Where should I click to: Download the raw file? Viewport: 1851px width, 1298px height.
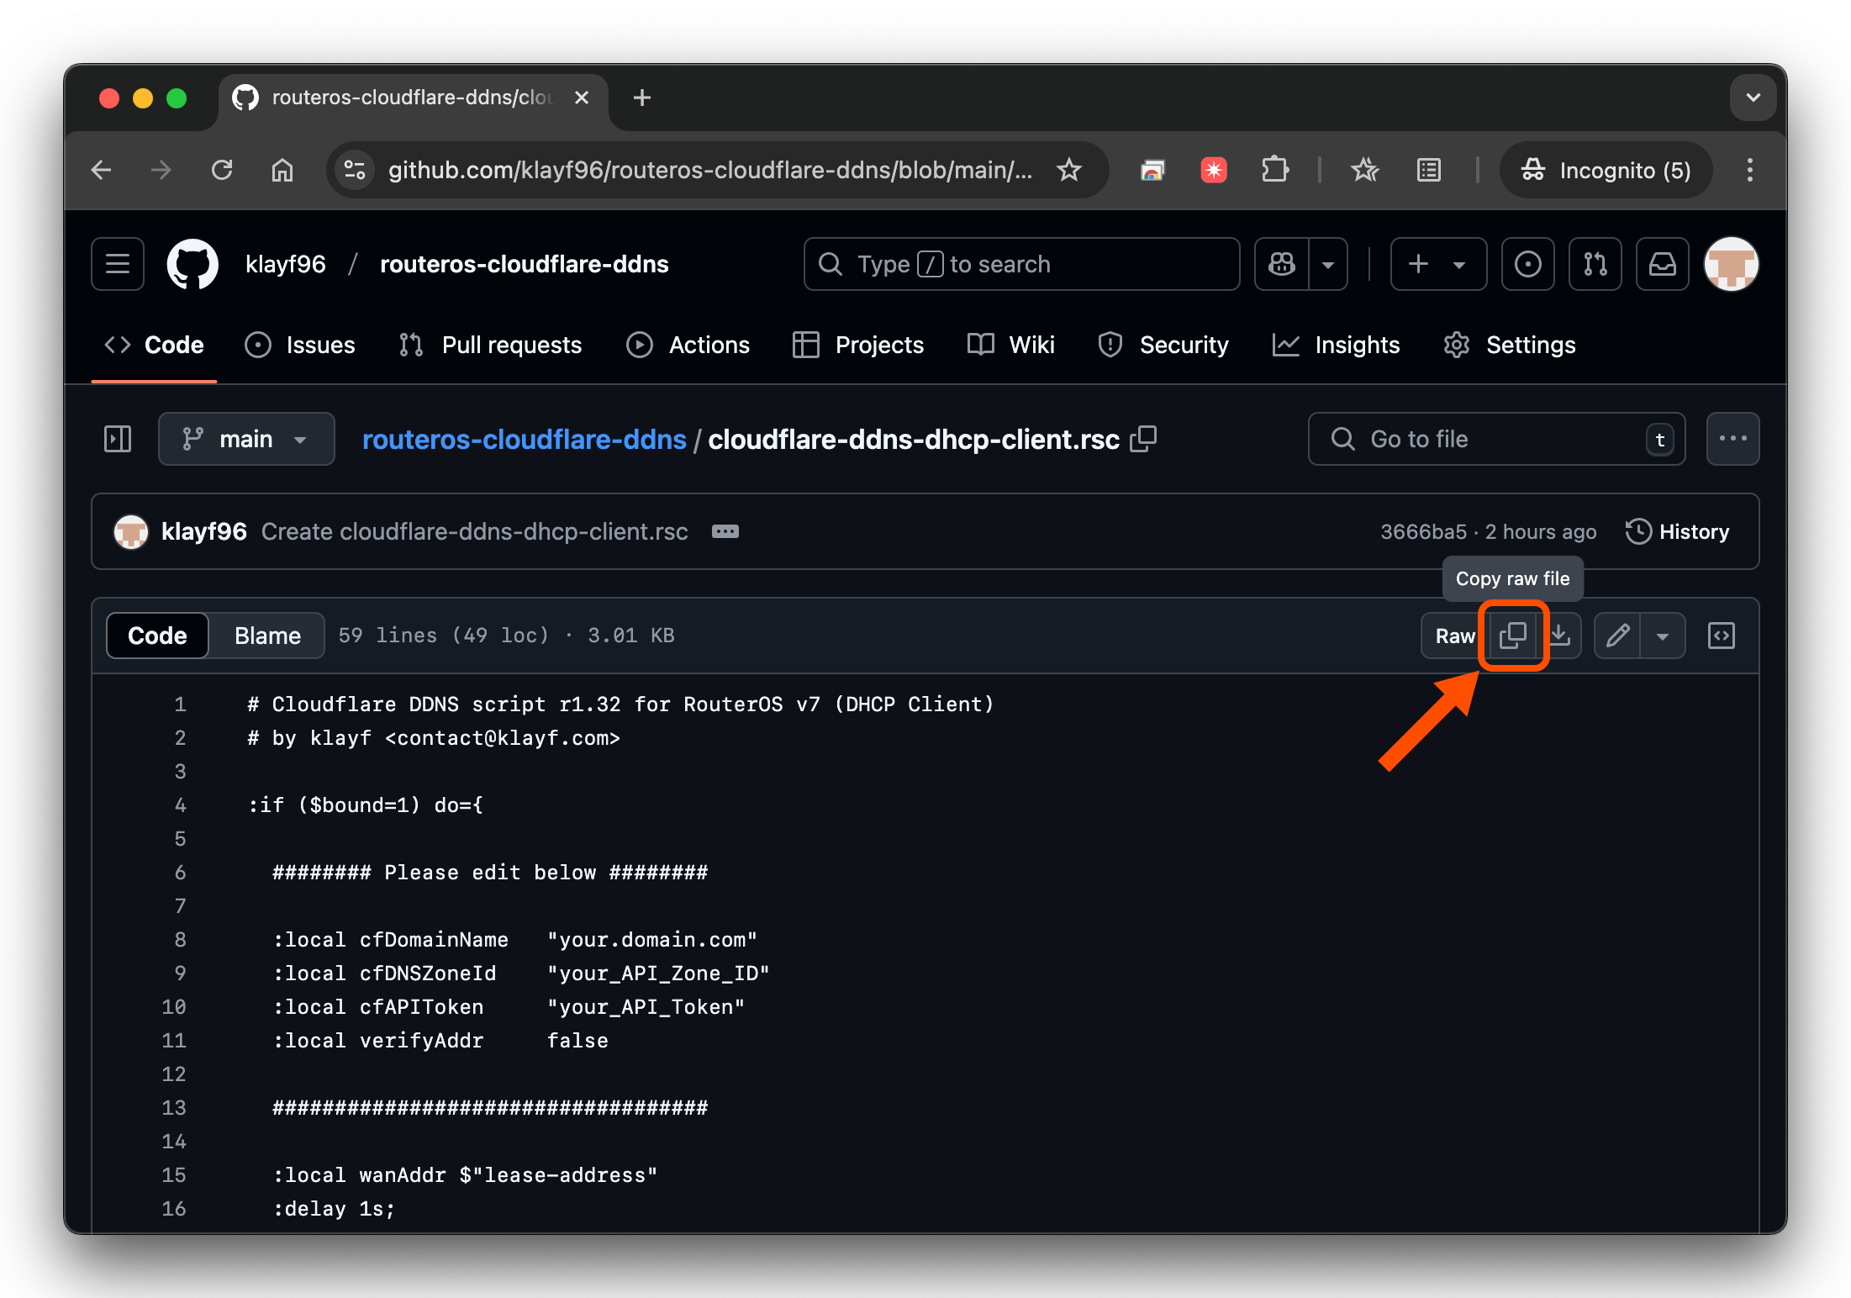point(1561,636)
